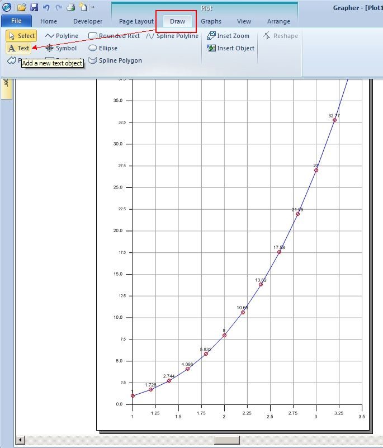Click Insert Object in the ribbon
This screenshot has width=383, height=448.
(230, 48)
